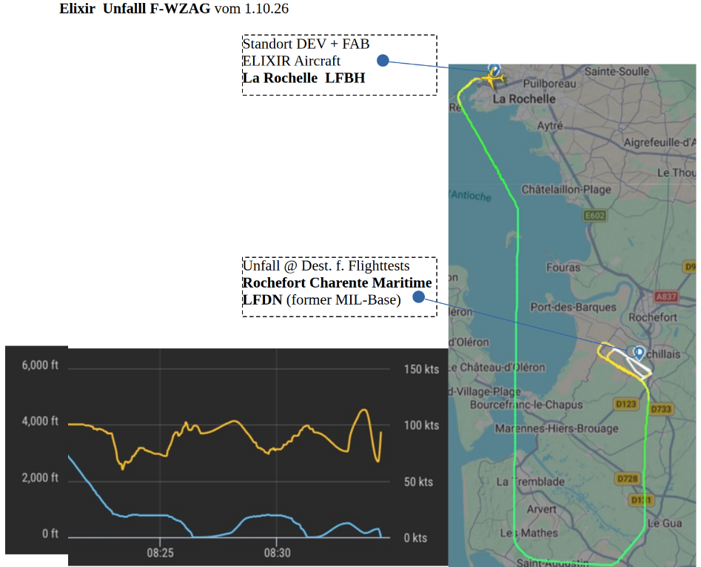This screenshot has width=701, height=567.
Task: Click the "Elixir Unfalll F-WZAG" title text
Action: click(x=135, y=8)
